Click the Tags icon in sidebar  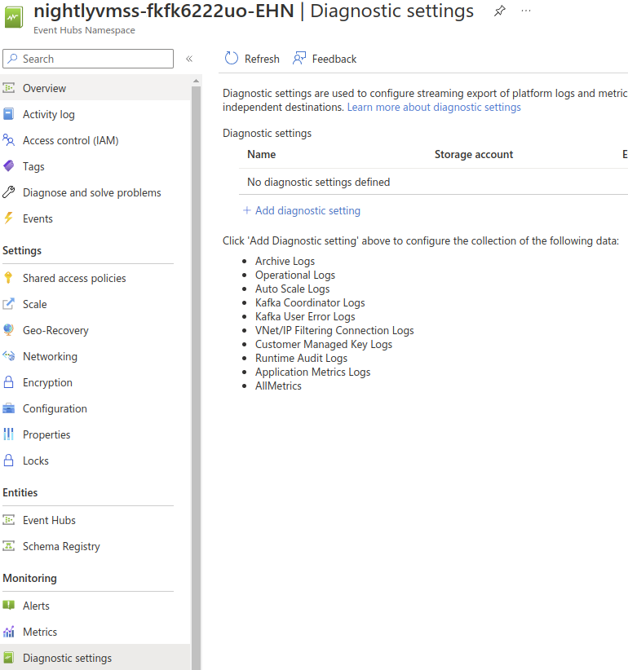tap(9, 166)
